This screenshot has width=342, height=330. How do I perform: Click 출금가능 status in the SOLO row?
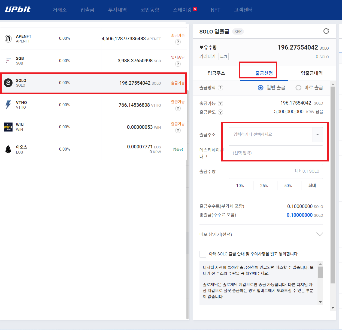point(178,83)
